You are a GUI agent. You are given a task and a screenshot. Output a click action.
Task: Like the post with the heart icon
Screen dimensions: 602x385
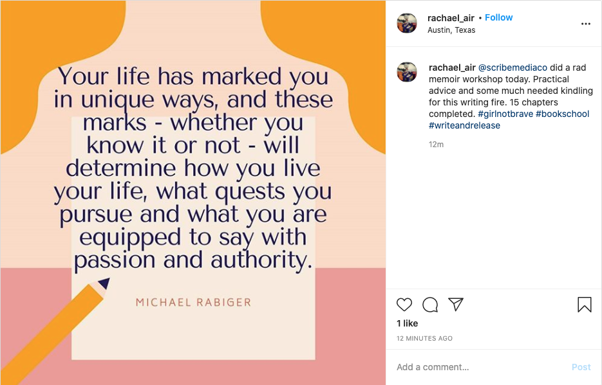pyautogui.click(x=404, y=305)
